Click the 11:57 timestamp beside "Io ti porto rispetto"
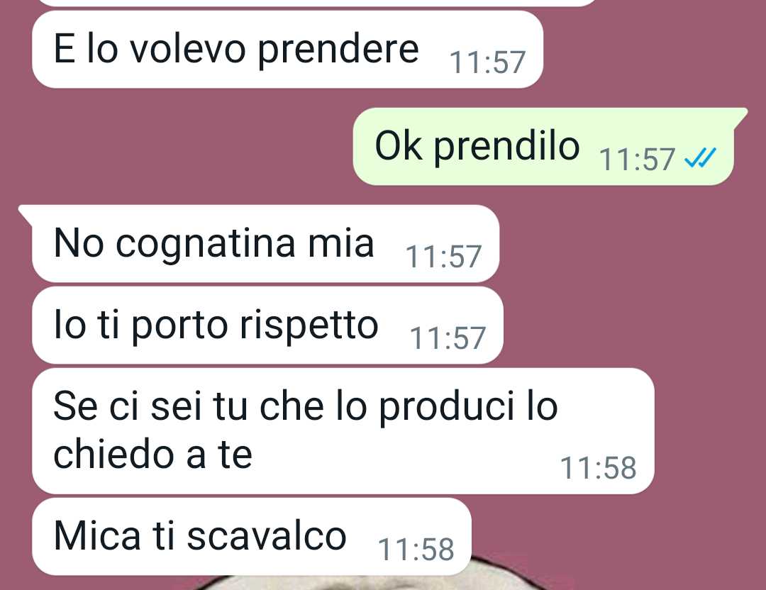 point(448,338)
